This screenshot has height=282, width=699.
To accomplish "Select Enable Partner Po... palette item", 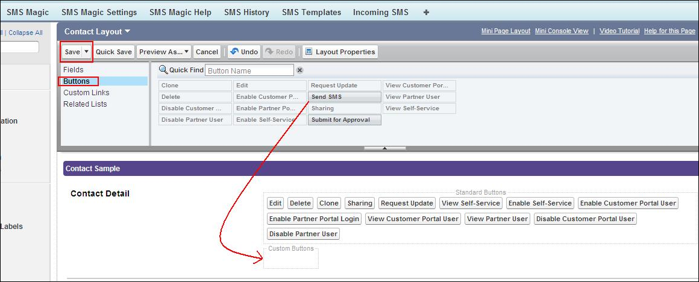I will (270, 108).
